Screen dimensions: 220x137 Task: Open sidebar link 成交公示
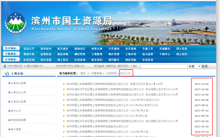16,111
